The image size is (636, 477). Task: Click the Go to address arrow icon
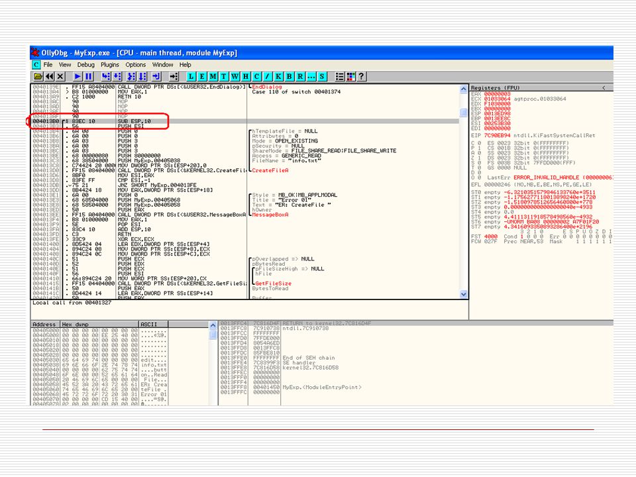(x=174, y=76)
